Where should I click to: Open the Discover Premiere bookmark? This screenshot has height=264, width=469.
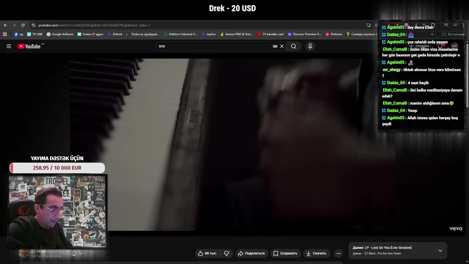coord(304,34)
